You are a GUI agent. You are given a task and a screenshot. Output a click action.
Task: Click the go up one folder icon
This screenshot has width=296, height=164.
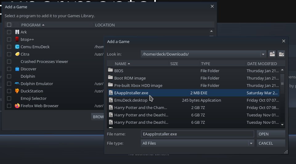coord(272,54)
